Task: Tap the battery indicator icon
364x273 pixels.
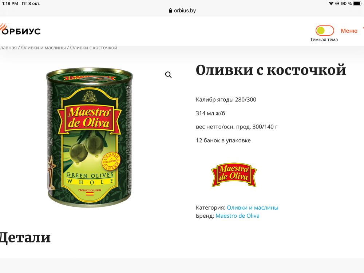Action: tap(357, 4)
